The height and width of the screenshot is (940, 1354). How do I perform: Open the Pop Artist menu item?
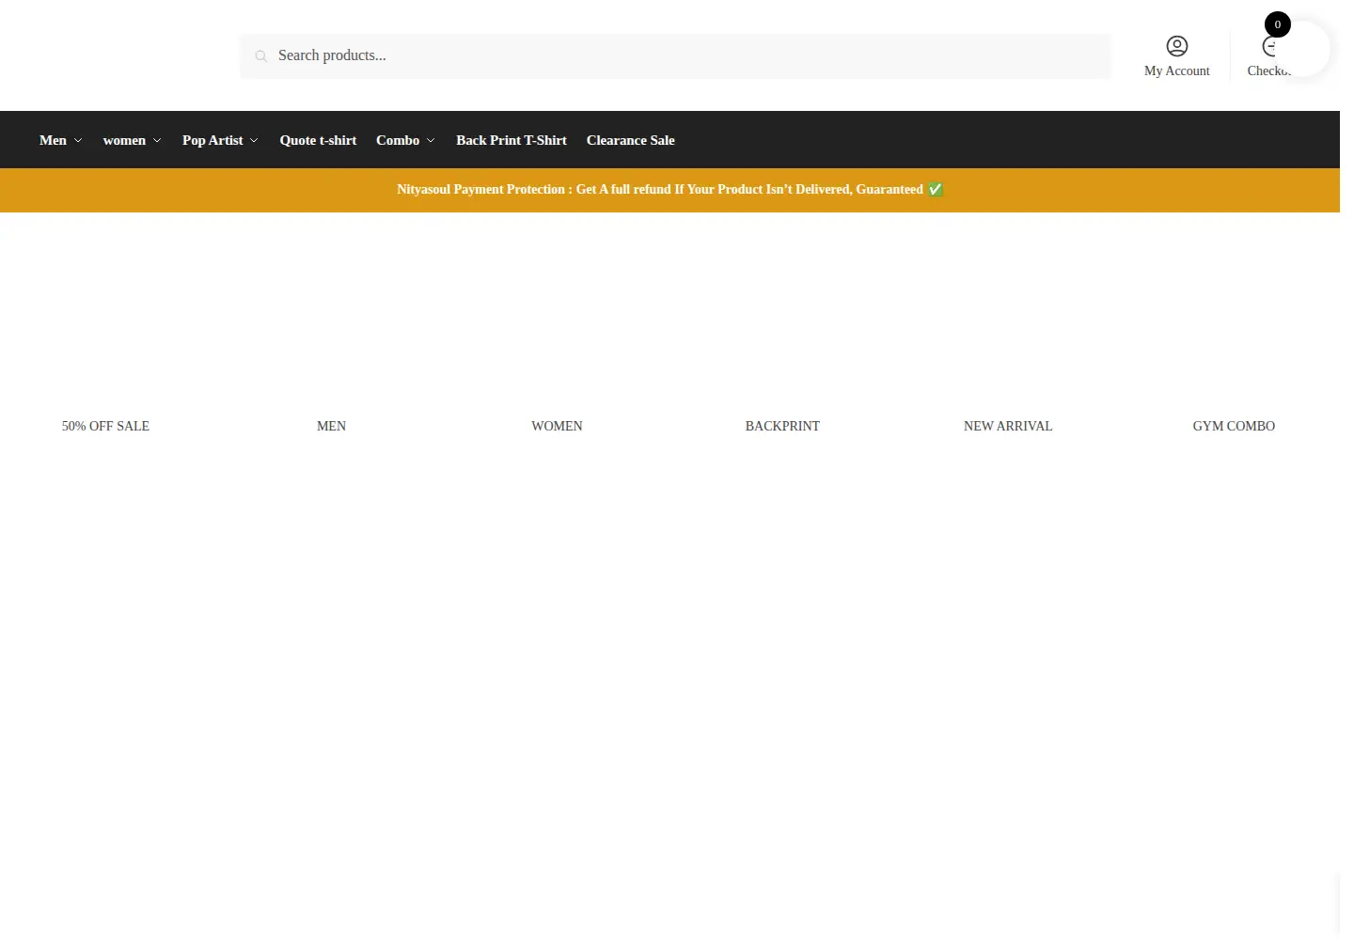[x=213, y=140]
